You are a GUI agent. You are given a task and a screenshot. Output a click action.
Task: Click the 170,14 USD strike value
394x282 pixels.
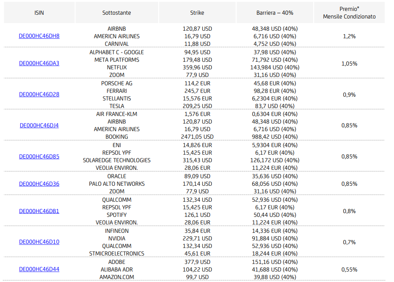point(197,184)
